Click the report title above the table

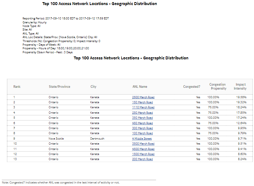tap(131, 58)
